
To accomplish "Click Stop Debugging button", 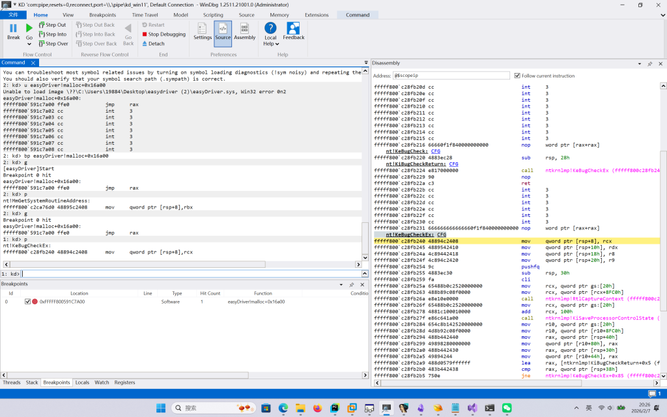I will (163, 35).
